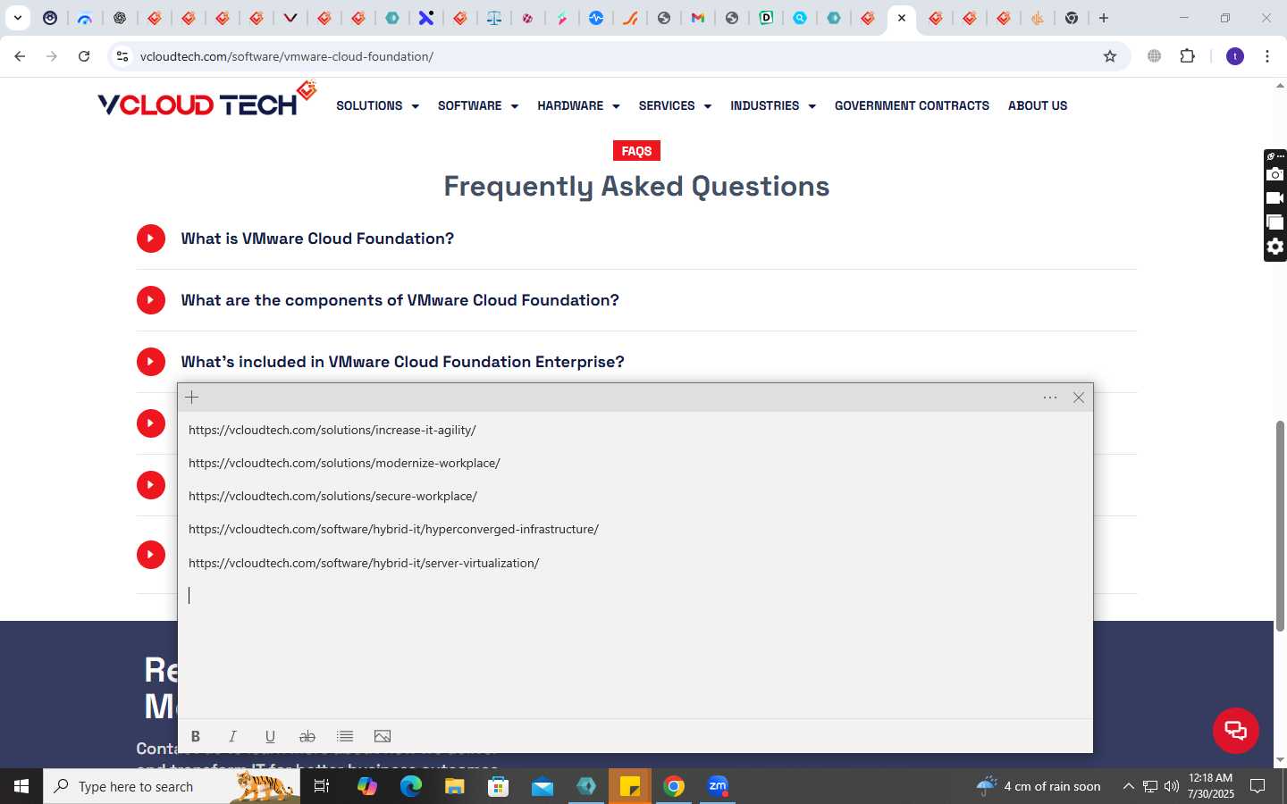Viewport: 1287px width, 804px height.
Task: Insert image into sticky note
Action: tap(383, 736)
